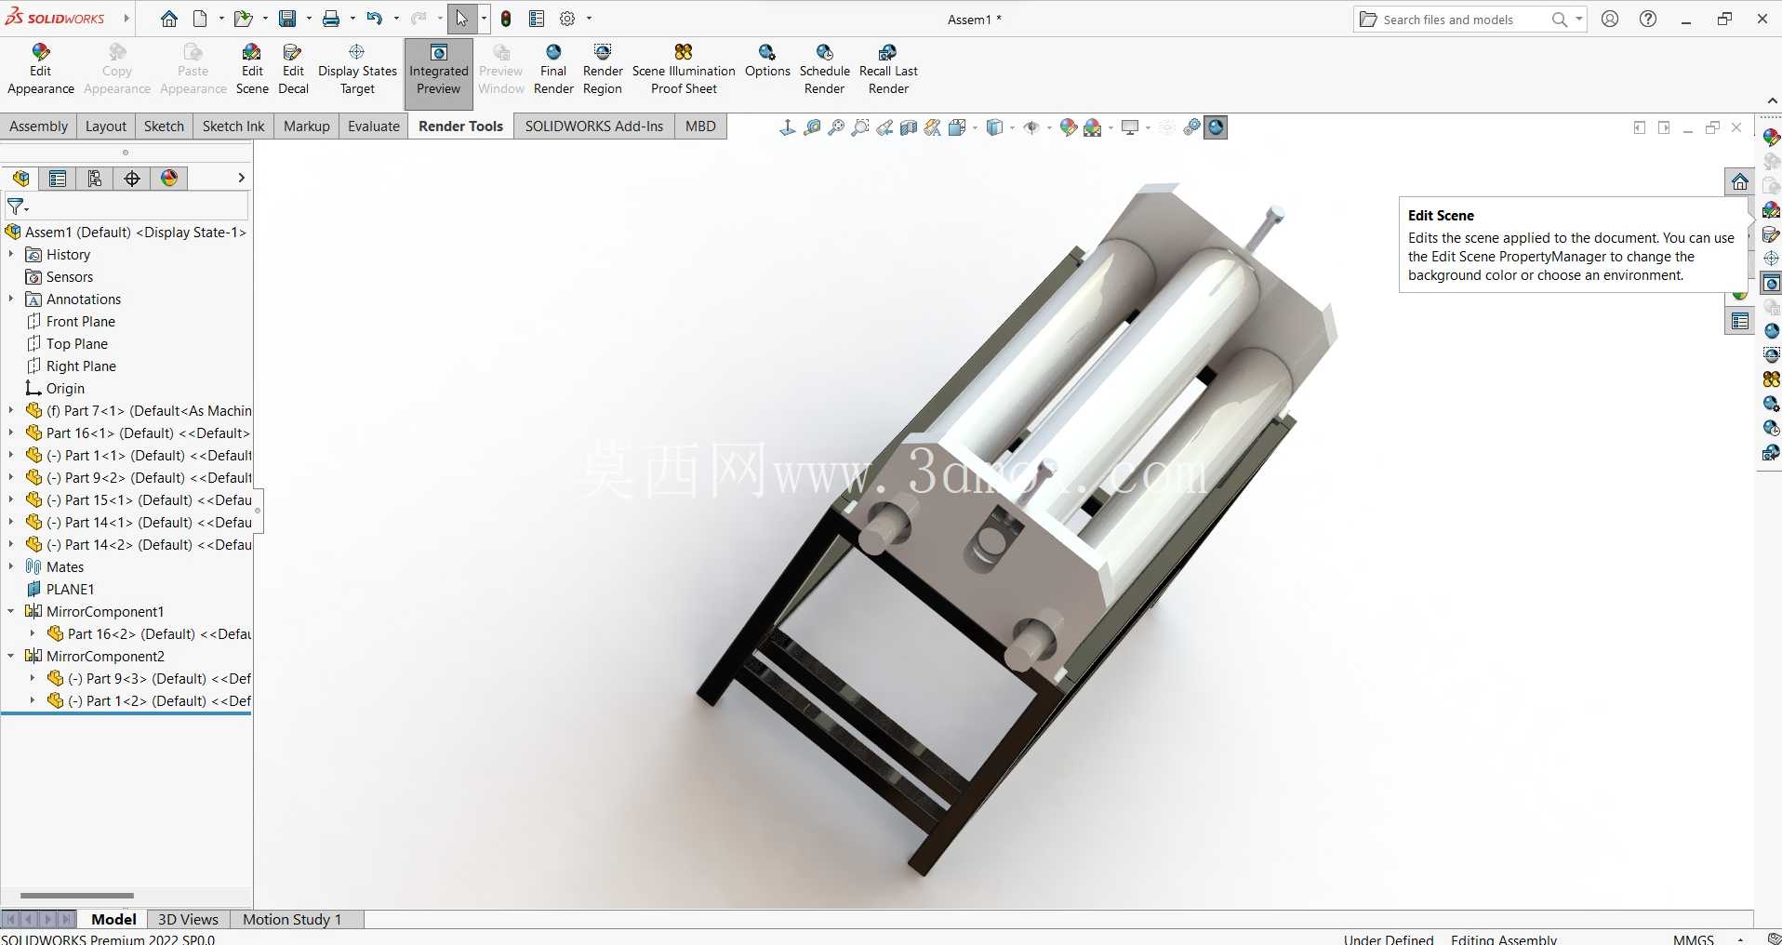Screen dimensions: 1782x945
Task: Open the View Orientation dropdown arrow
Action: [x=976, y=127]
